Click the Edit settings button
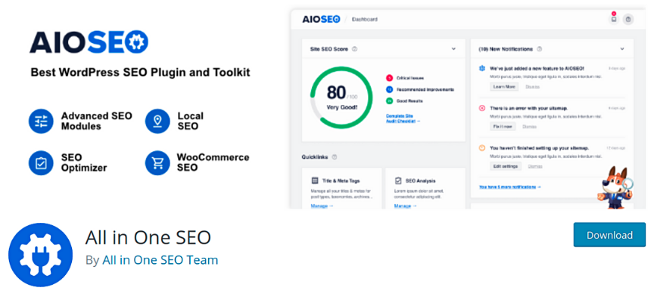The height and width of the screenshot is (294, 654). [x=506, y=166]
